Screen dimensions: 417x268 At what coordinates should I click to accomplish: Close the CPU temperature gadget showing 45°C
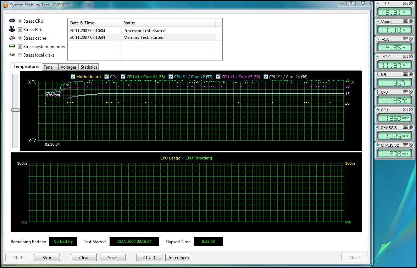pyautogui.click(x=411, y=92)
